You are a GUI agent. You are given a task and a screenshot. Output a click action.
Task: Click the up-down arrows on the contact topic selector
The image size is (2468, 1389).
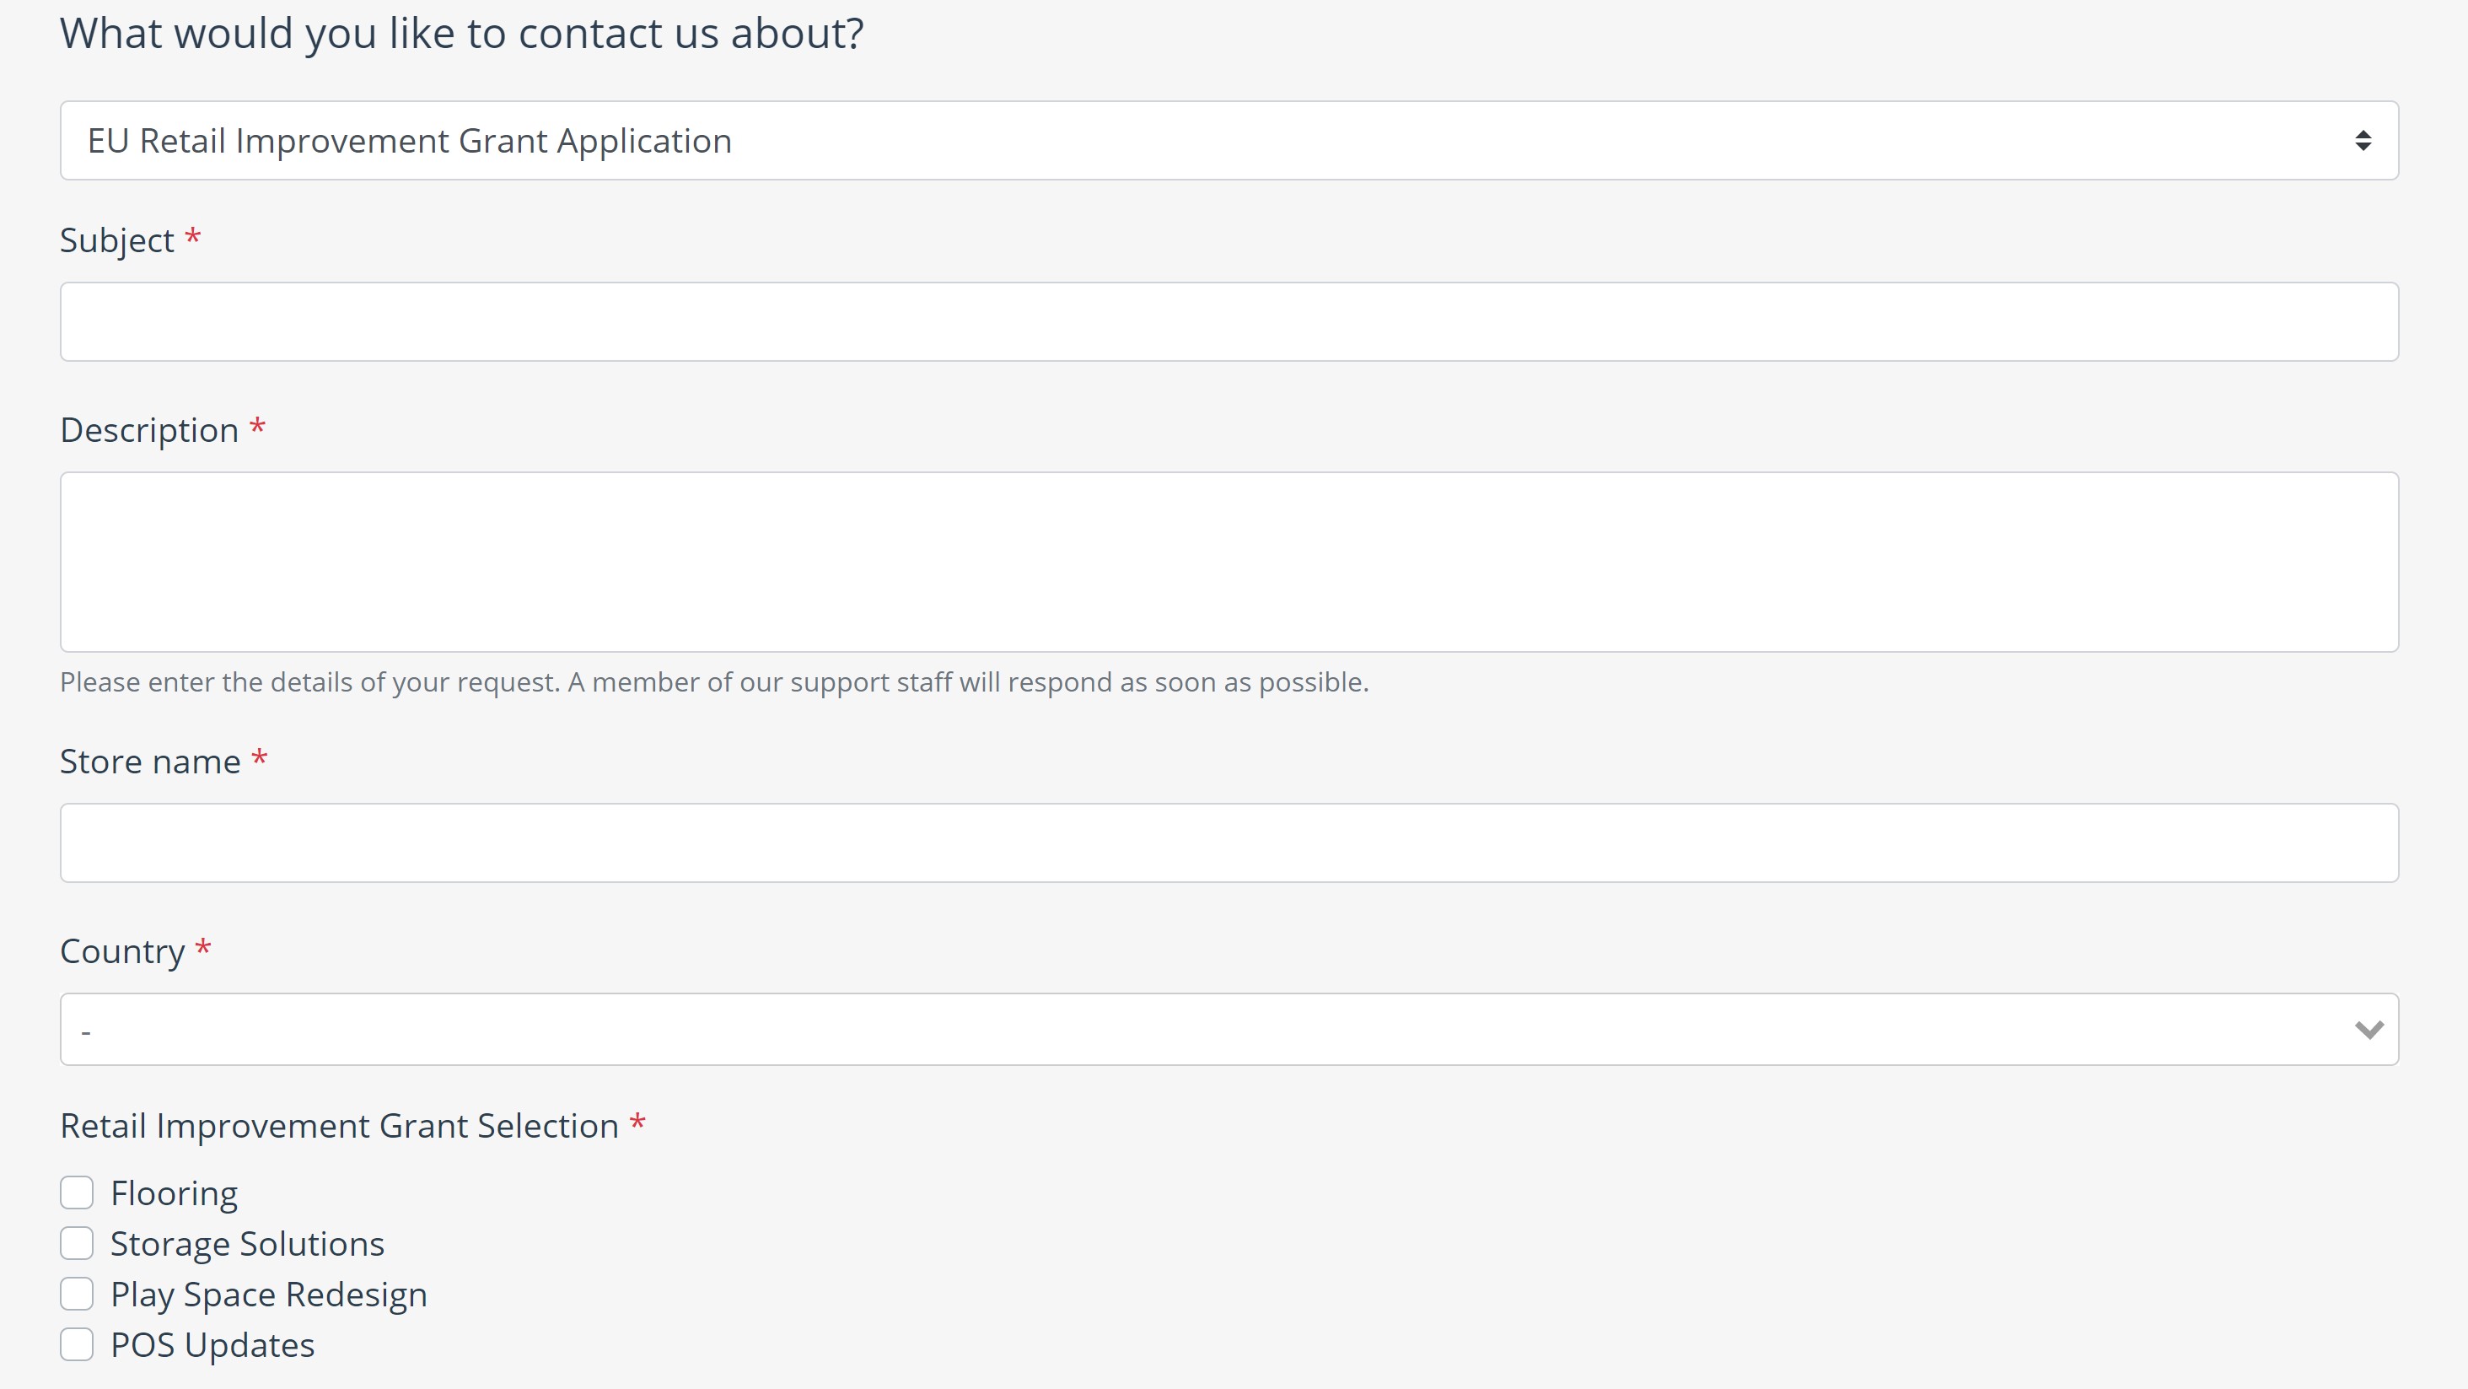(2363, 141)
